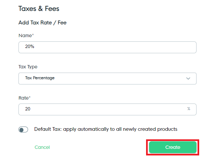
Task: Click the Cancel link
Action: (x=42, y=147)
